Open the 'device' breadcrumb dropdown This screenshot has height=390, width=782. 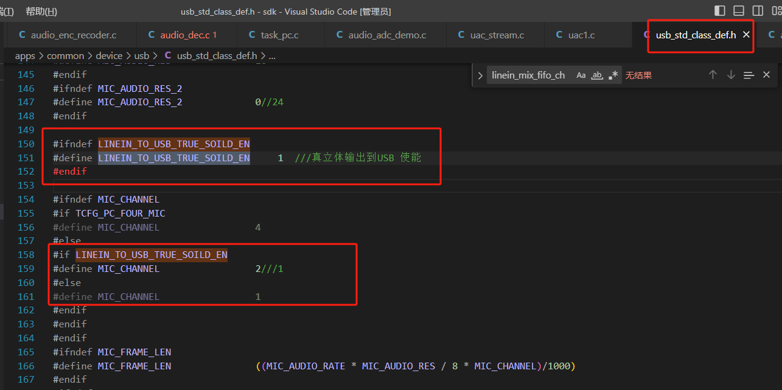109,55
